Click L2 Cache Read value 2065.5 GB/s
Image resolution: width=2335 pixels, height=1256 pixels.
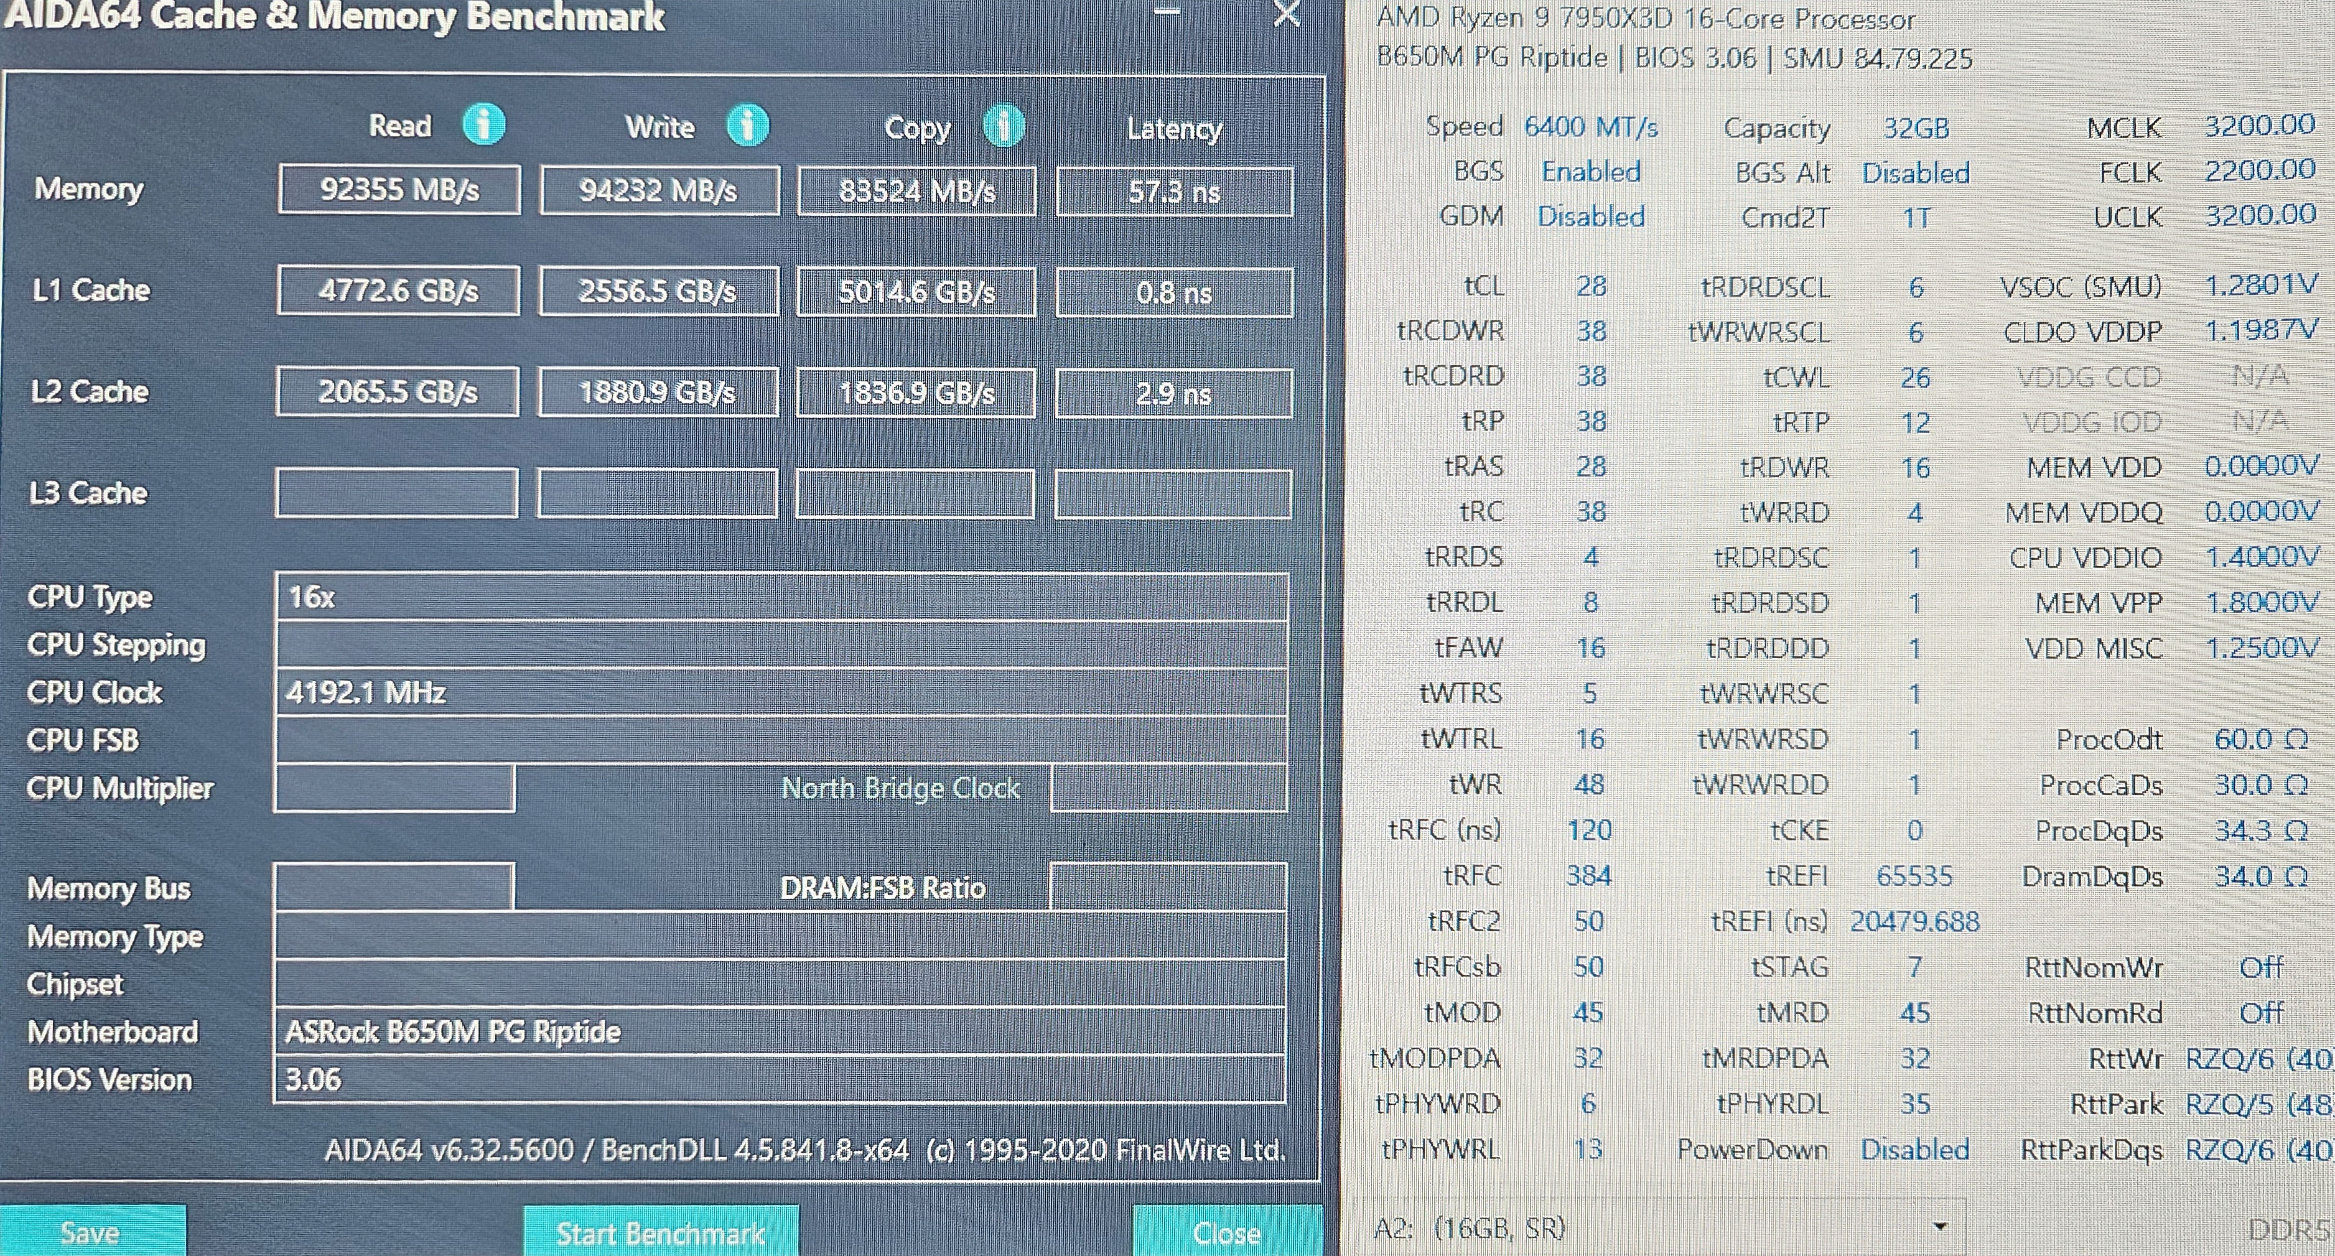coord(398,391)
